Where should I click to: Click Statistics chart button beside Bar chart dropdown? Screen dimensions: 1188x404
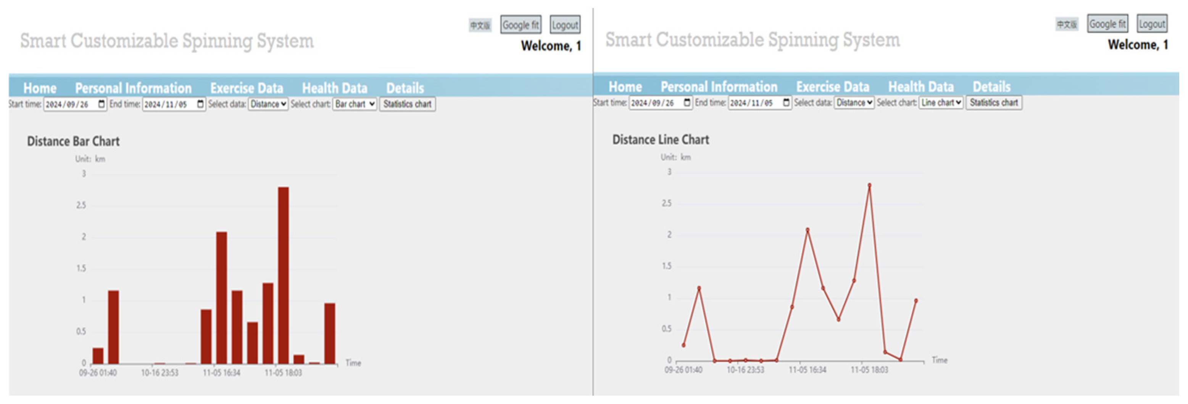pyautogui.click(x=407, y=104)
